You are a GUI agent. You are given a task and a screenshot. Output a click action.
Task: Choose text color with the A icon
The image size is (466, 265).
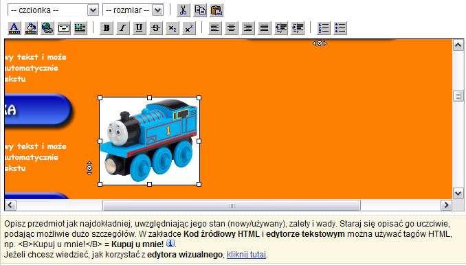coord(14,28)
